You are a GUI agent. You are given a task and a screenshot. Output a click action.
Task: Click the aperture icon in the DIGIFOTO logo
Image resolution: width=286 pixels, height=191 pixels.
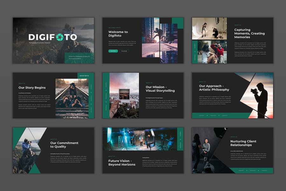tap(60, 37)
